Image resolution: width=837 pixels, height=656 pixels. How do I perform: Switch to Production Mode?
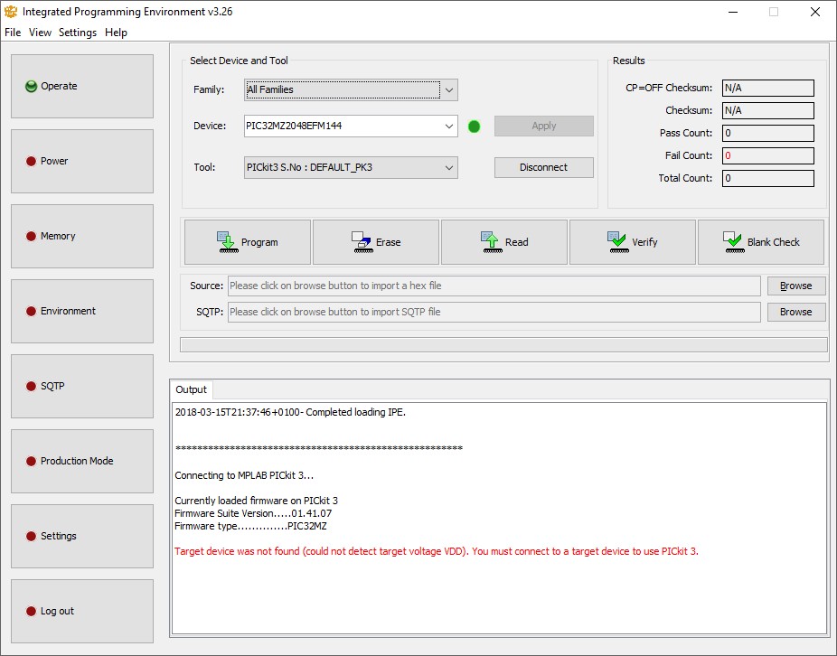coord(82,461)
